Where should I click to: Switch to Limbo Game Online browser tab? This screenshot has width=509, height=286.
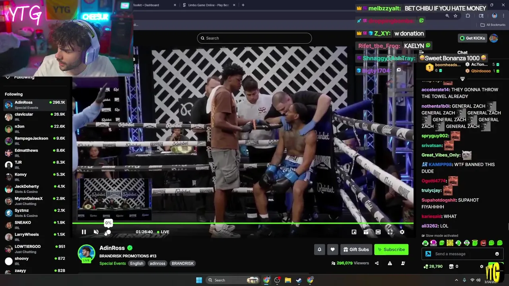(209, 5)
